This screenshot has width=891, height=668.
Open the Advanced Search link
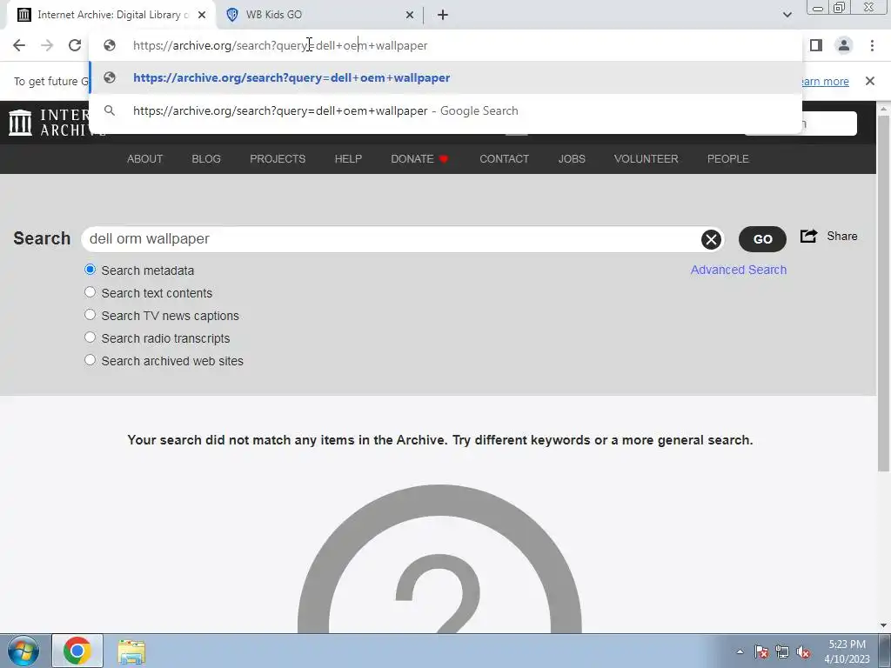click(738, 270)
